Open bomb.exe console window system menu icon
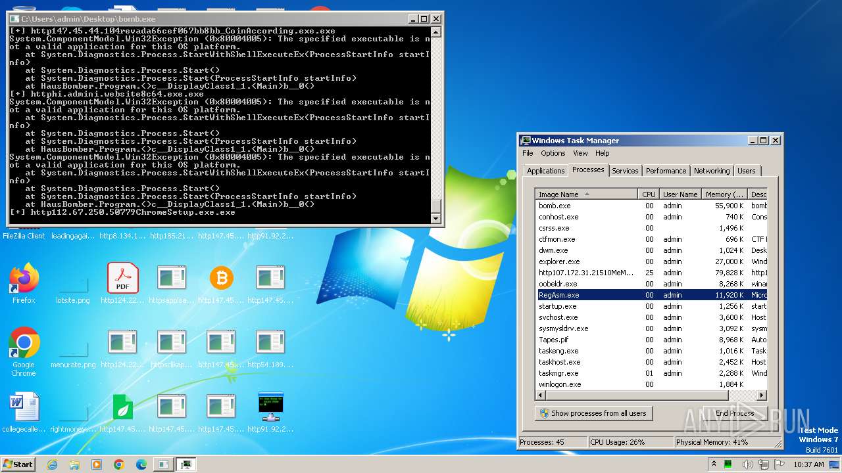Viewport: 842px width, 473px height. click(14, 19)
